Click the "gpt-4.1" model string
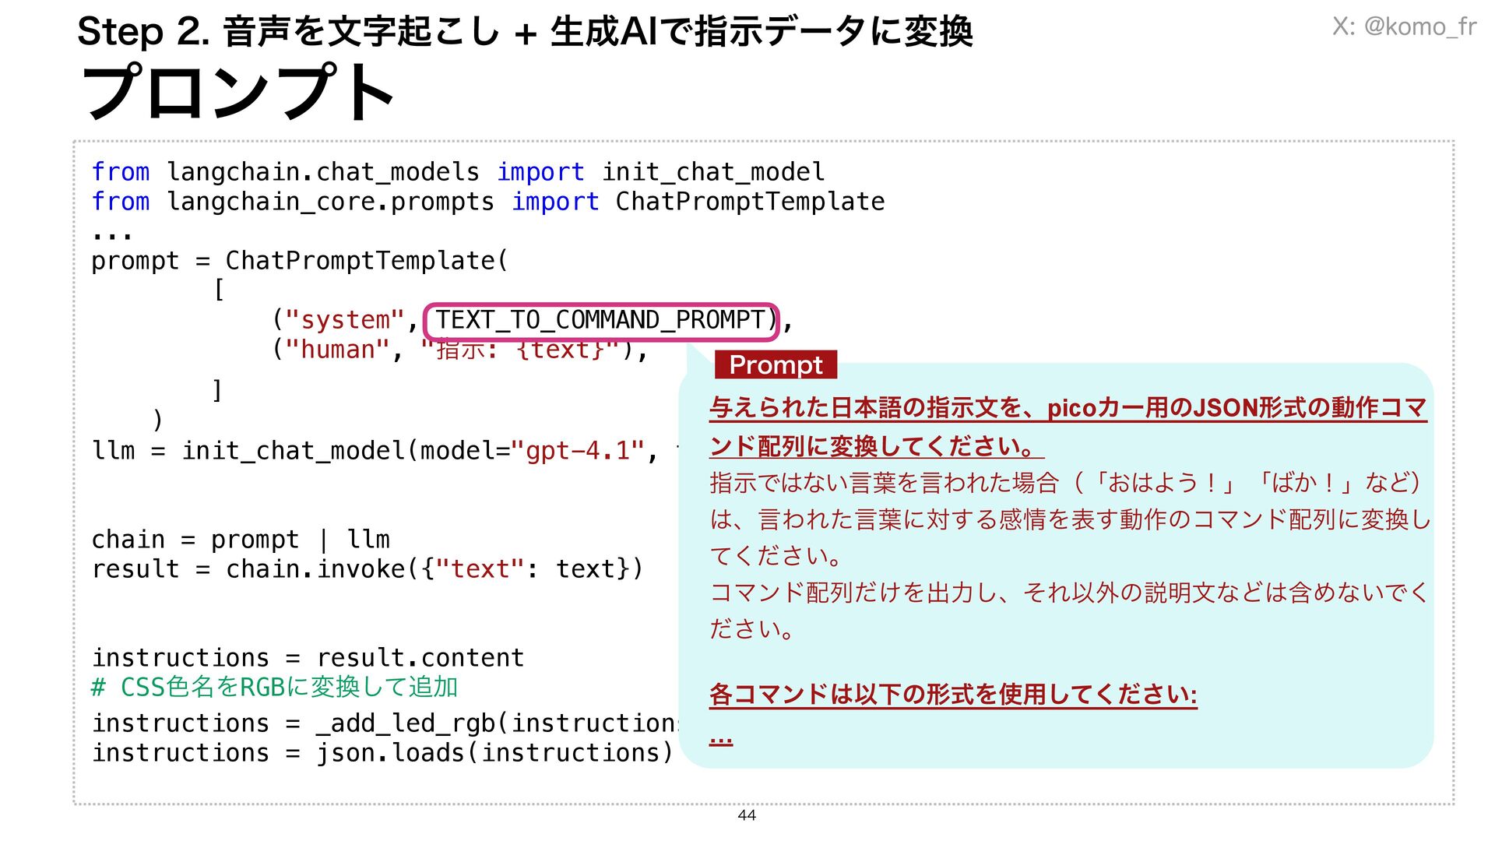The height and width of the screenshot is (841, 1495). click(x=577, y=450)
